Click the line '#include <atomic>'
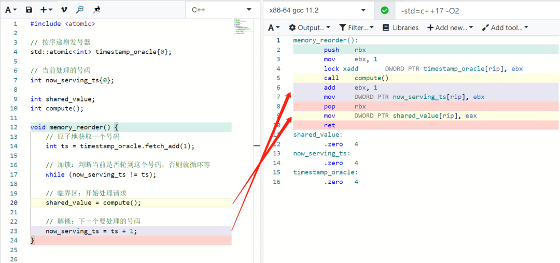Viewport: 560px width, 263px height. (x=63, y=24)
